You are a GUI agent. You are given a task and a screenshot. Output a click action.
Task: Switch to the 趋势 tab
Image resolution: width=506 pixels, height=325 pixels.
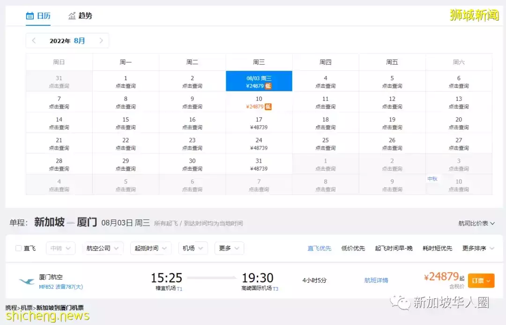(85, 15)
